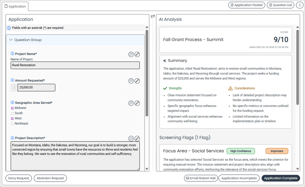Mark Application Complete
305x187 pixels.
(281, 178)
